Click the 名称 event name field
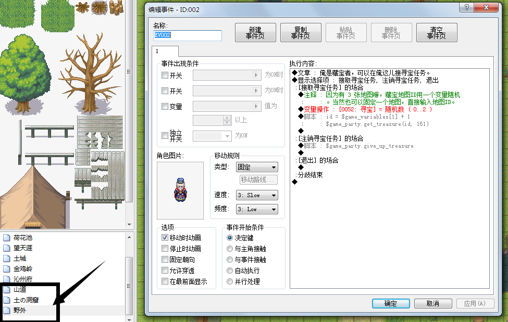Image resolution: width=508 pixels, height=322 pixels. coord(187,35)
